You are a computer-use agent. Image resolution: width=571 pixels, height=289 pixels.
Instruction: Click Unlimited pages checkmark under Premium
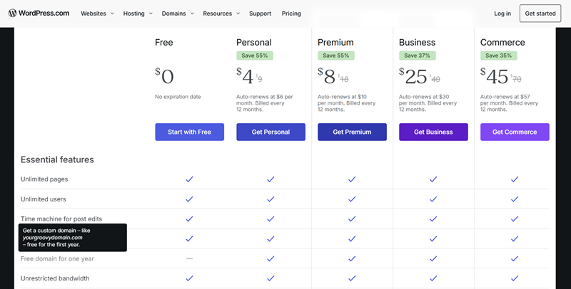(352, 179)
